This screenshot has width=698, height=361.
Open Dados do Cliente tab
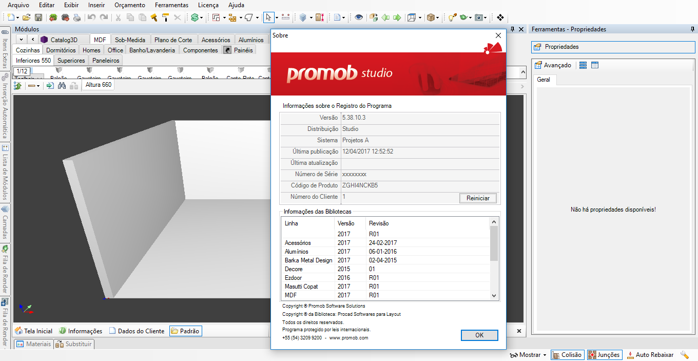[x=137, y=331]
